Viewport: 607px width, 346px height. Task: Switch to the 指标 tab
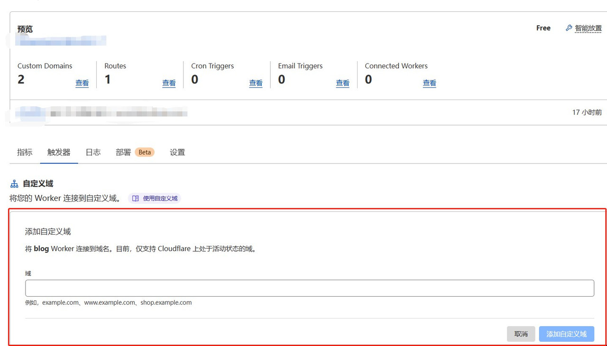tap(25, 152)
